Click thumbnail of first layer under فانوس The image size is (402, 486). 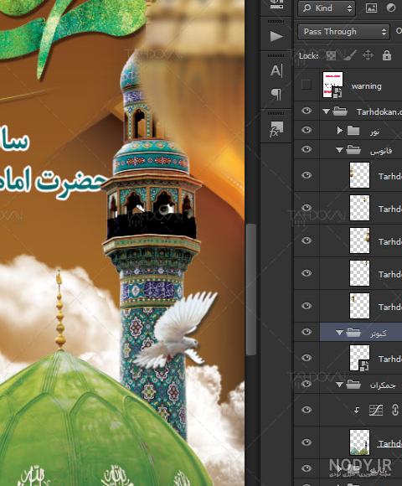pos(359,175)
